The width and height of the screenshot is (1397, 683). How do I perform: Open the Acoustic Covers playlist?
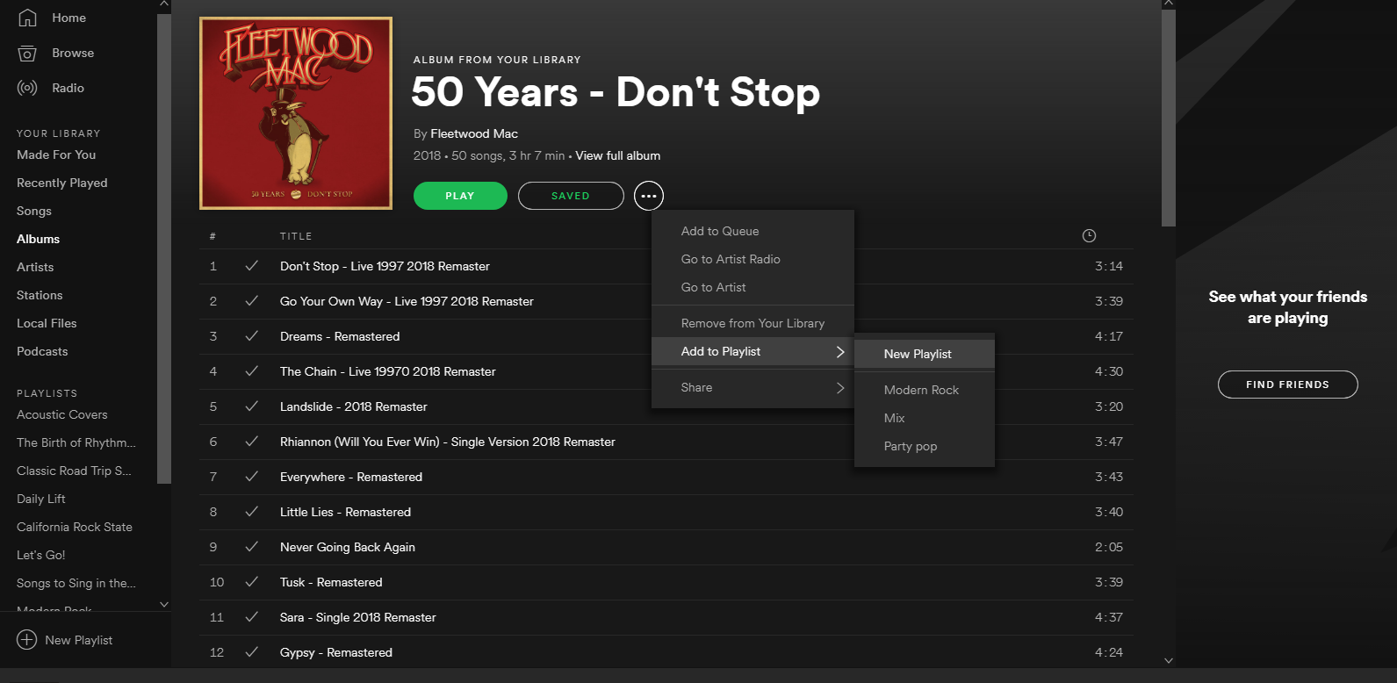pos(62,414)
